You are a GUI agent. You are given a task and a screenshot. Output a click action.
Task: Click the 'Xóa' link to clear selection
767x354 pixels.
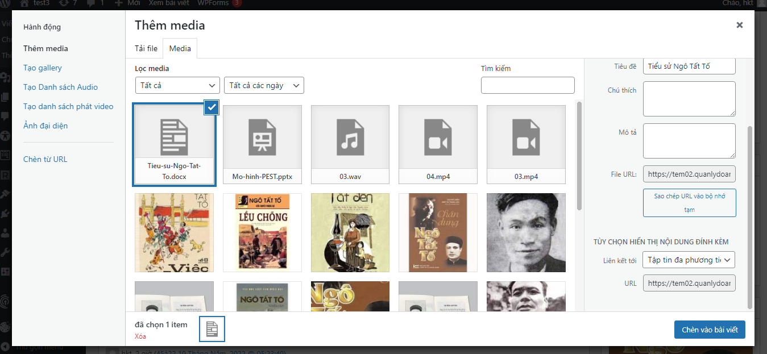[x=140, y=336]
